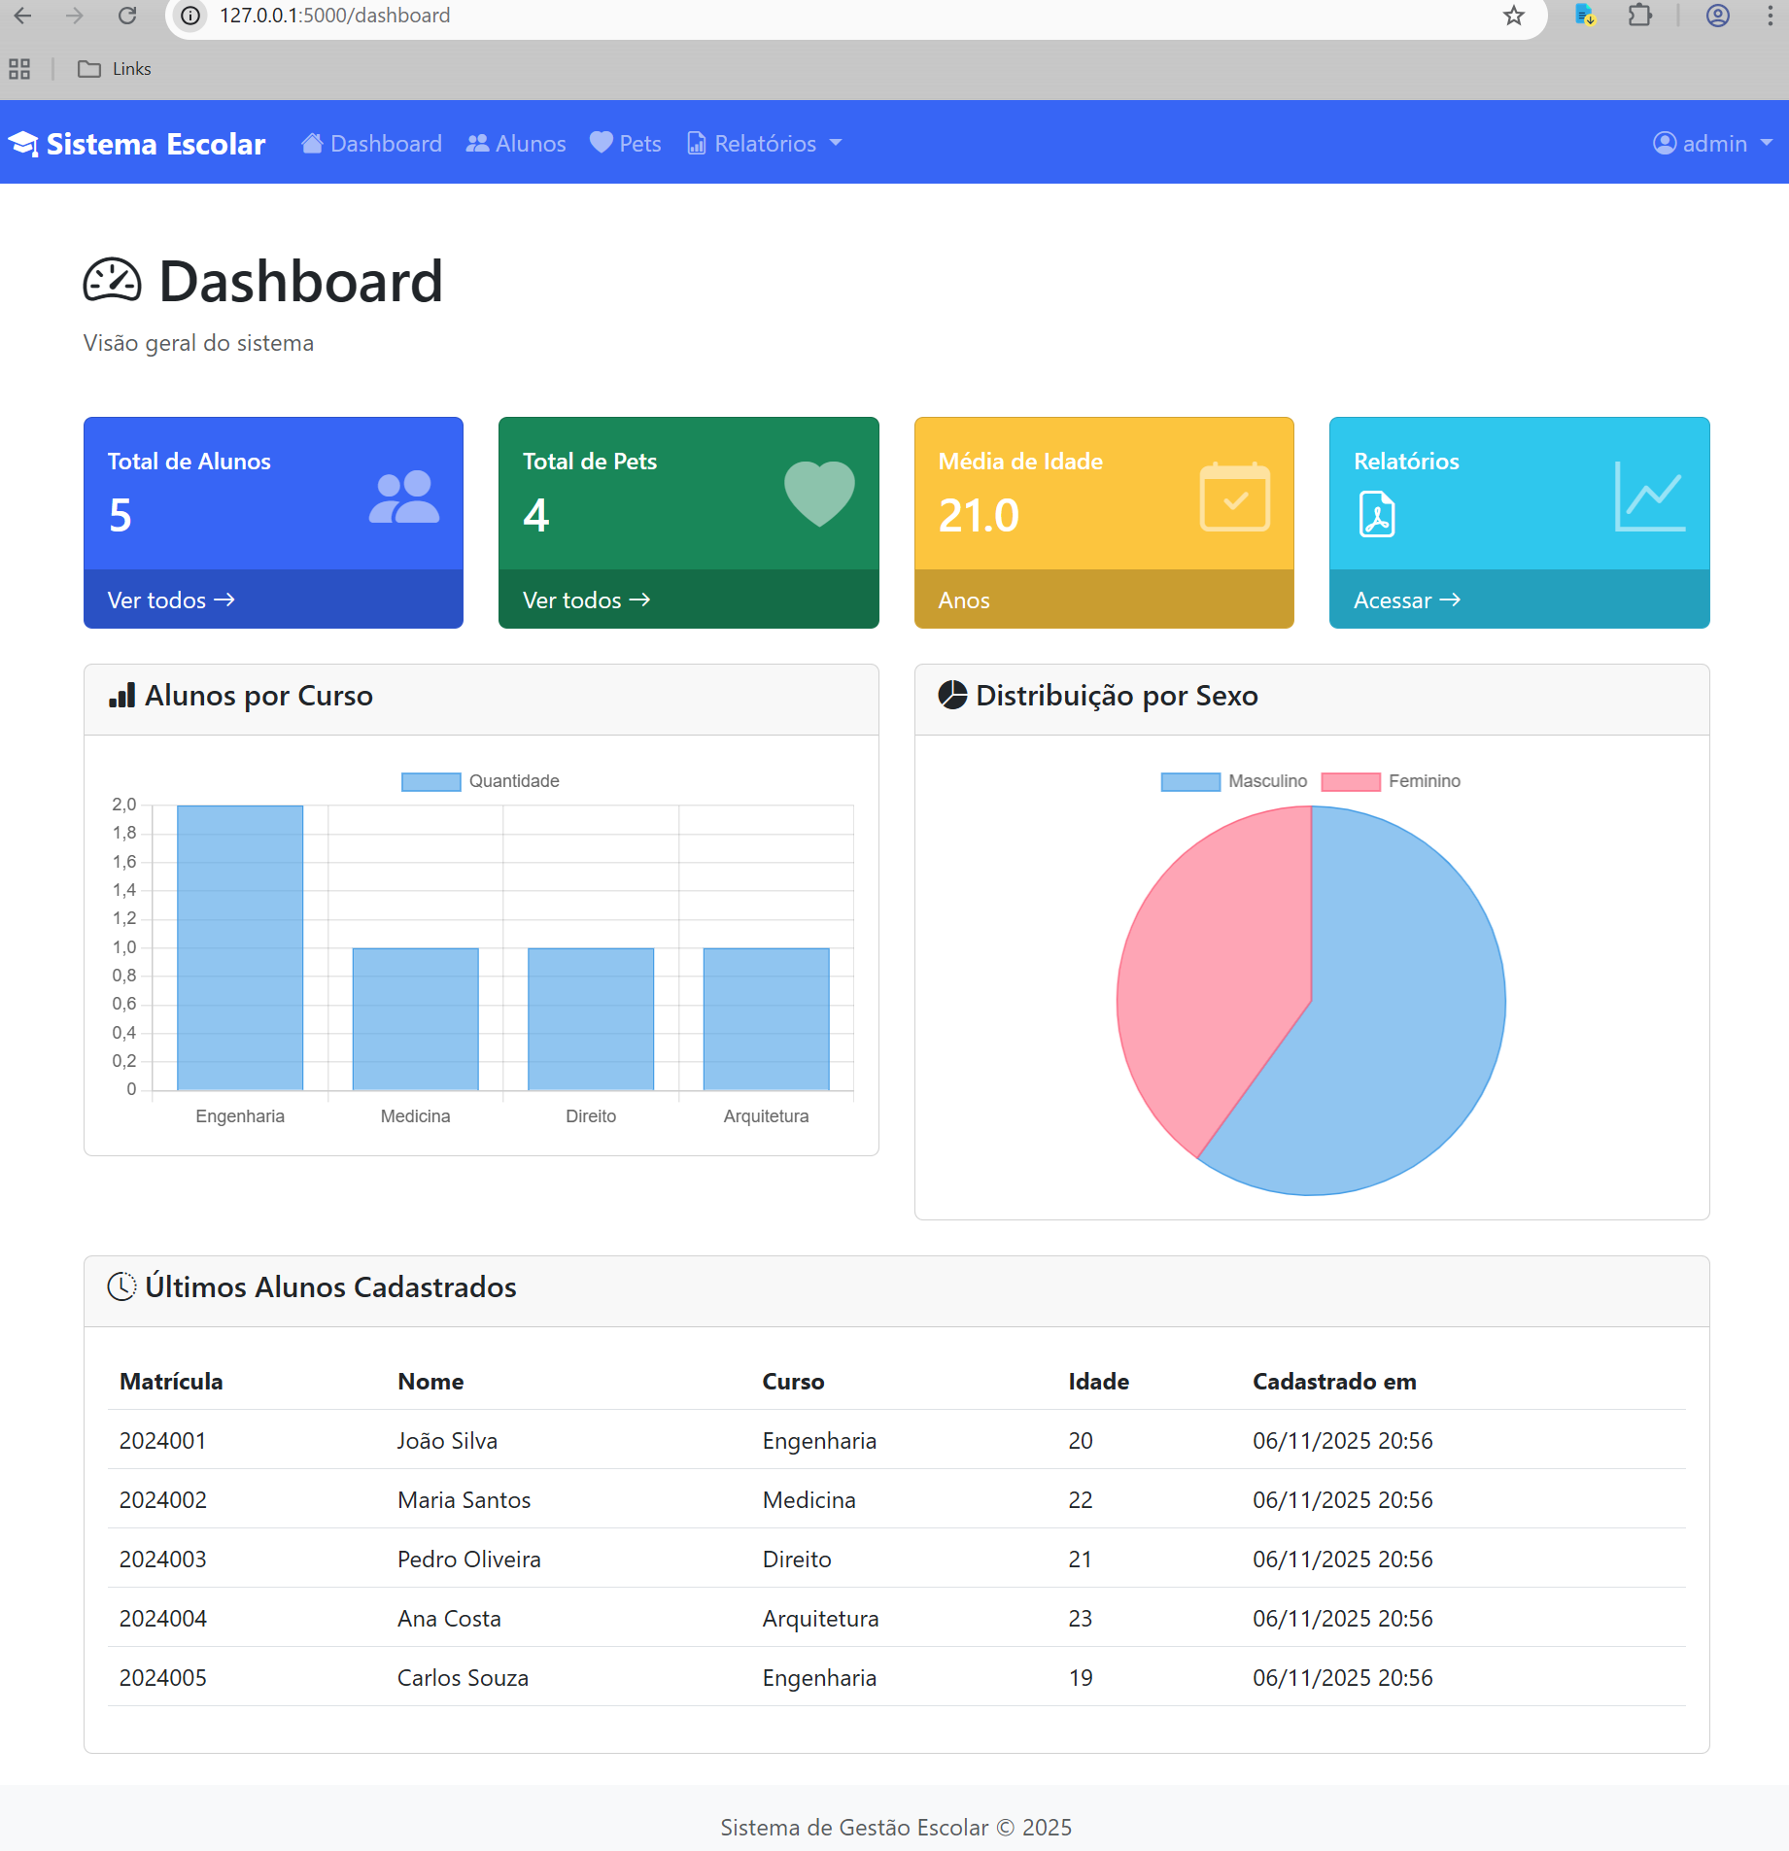Viewport: 1789px width, 1851px height.
Task: Click Acessar in Relatórios card
Action: pyautogui.click(x=1407, y=600)
